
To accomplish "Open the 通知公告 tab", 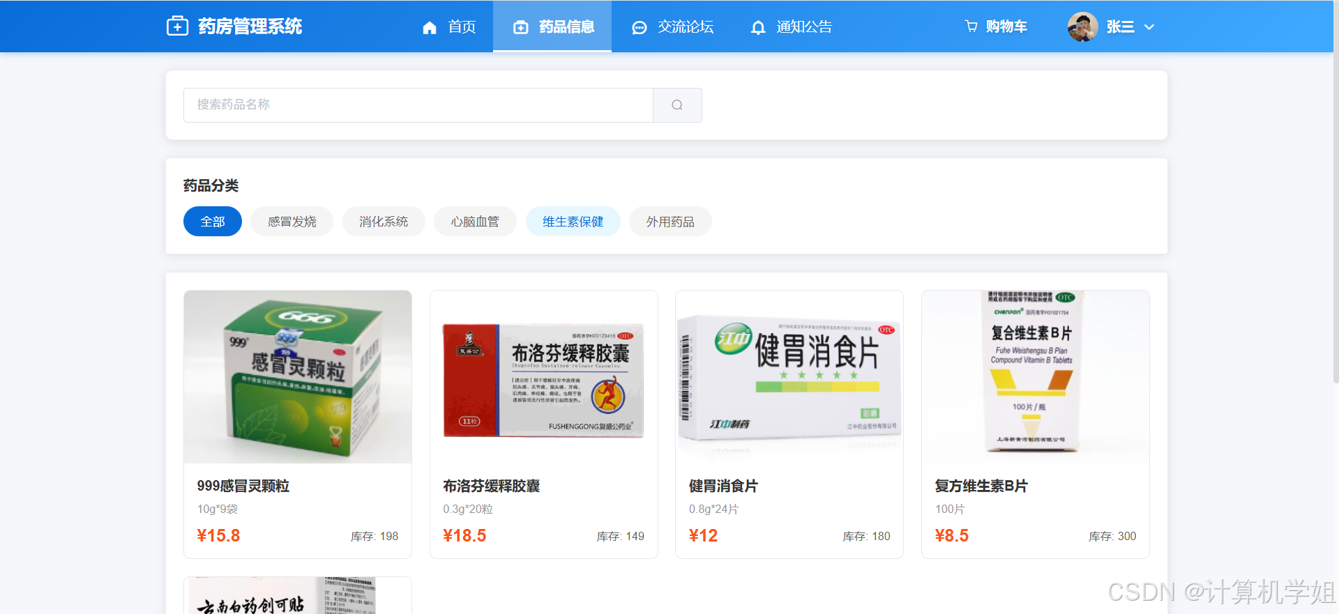I will pos(791,26).
